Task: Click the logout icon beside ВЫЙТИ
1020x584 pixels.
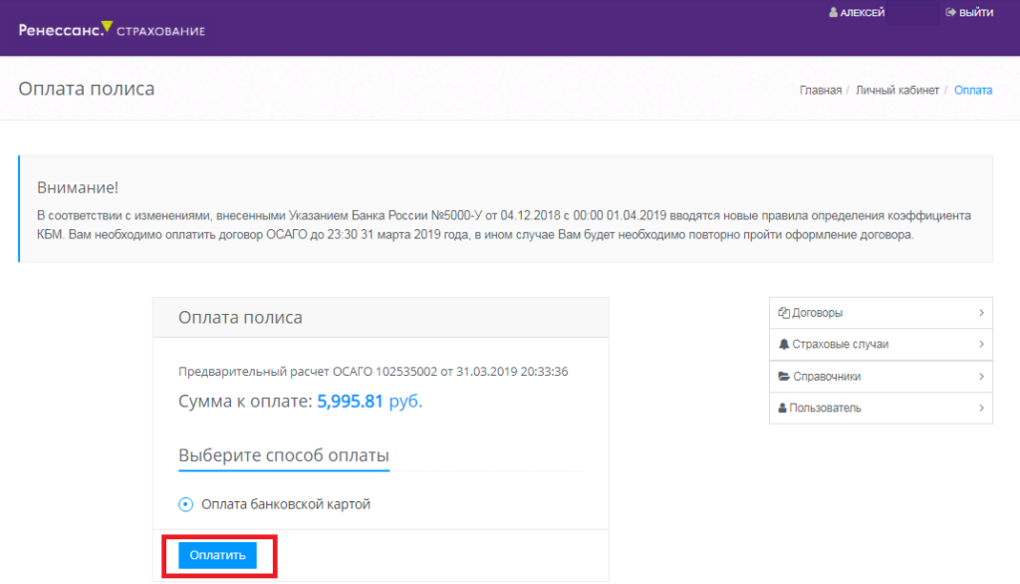Action: click(950, 13)
